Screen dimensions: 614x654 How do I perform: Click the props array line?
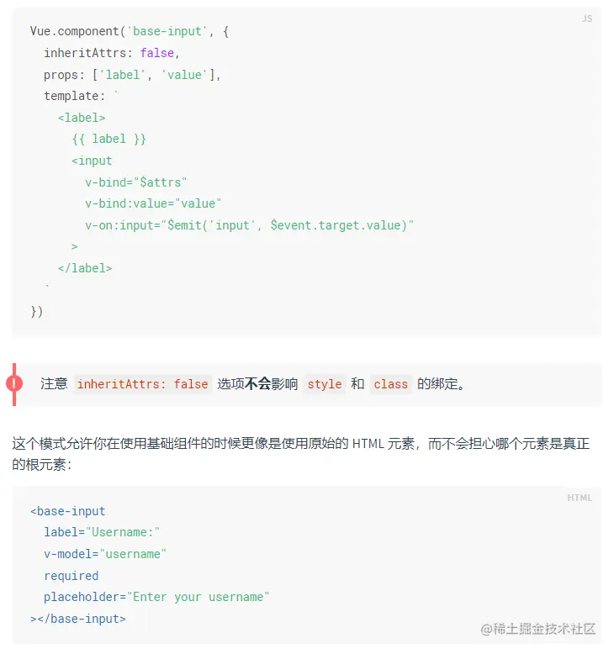[132, 75]
